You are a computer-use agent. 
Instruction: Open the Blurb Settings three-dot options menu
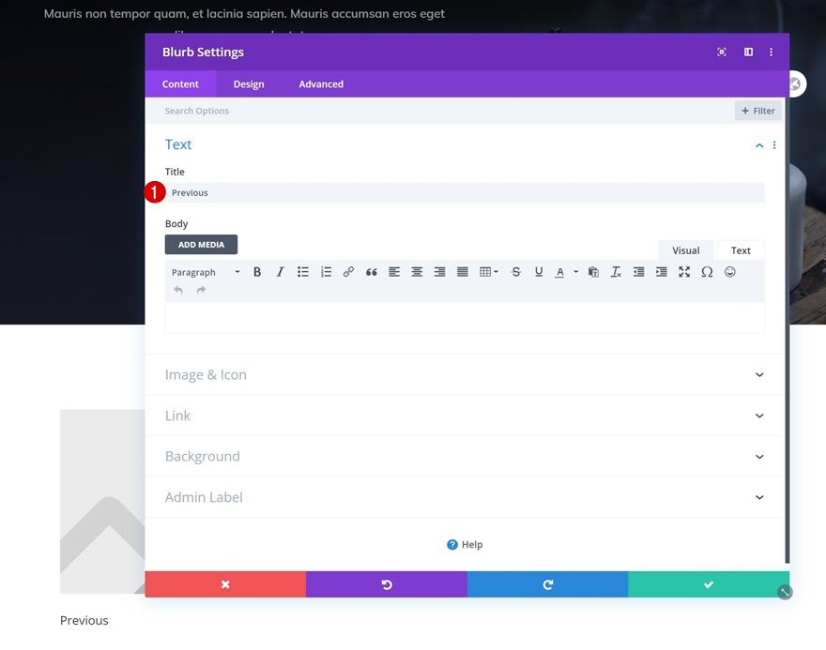click(771, 52)
